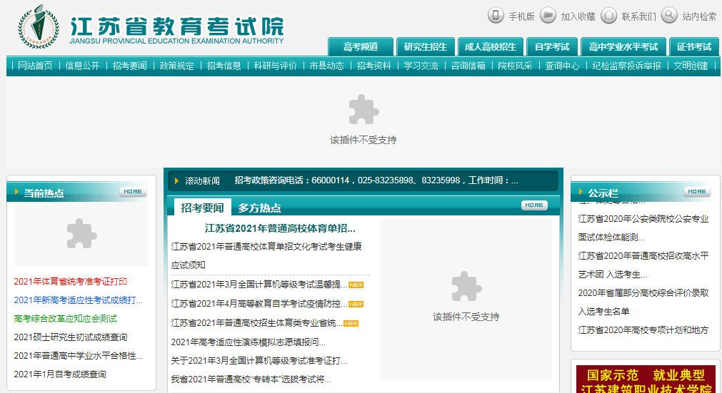This screenshot has height=393, width=722.
Task: Select 查询中心 in navigation bar
Action: pos(562,66)
